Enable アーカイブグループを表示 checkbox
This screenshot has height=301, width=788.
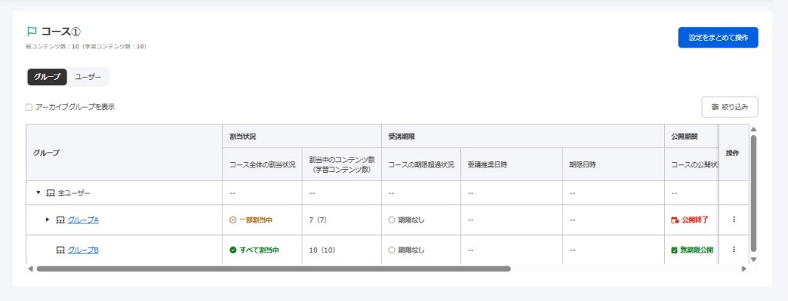click(28, 107)
